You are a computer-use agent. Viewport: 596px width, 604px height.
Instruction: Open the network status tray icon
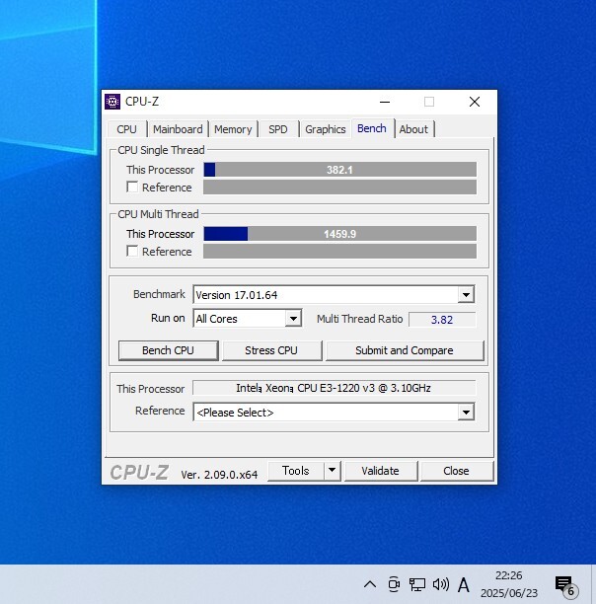(x=417, y=584)
